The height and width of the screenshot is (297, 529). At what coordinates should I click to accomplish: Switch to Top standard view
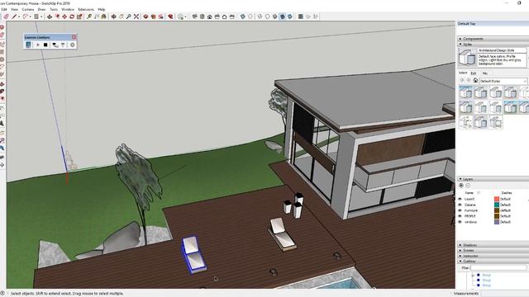[202, 16]
